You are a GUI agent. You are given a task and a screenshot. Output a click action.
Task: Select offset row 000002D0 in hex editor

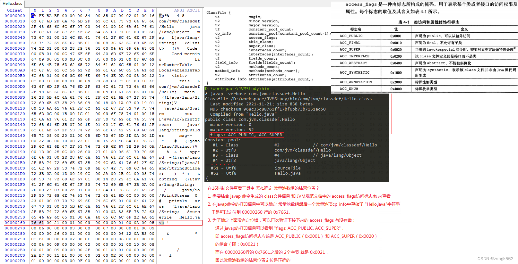click(x=15, y=261)
